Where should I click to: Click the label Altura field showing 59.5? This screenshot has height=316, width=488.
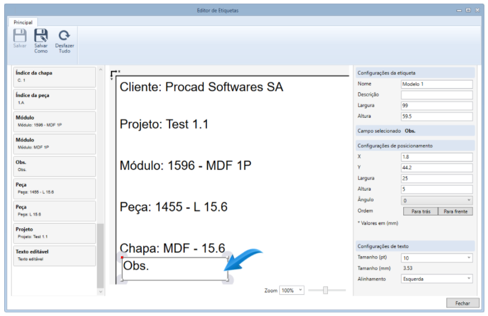[436, 116]
